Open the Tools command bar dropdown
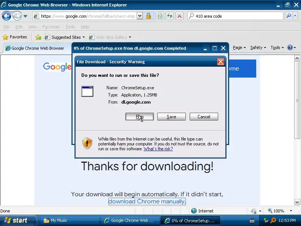This screenshot has height=226, width=301. pyautogui.click(x=277, y=47)
